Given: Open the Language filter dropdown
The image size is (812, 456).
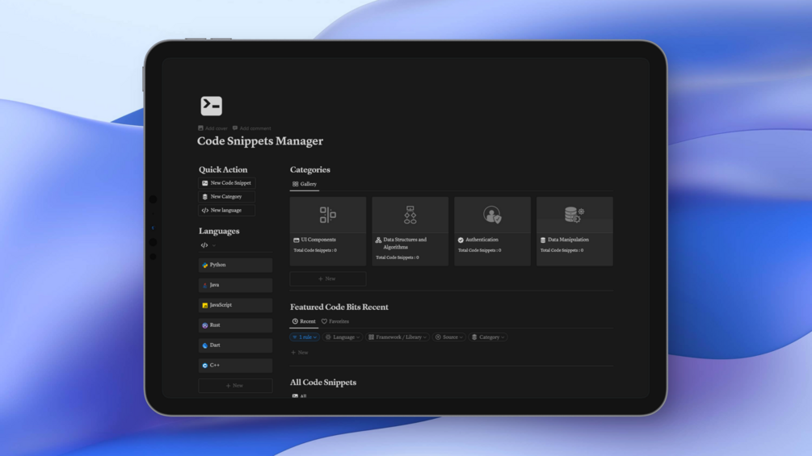Looking at the screenshot, I should (343, 337).
